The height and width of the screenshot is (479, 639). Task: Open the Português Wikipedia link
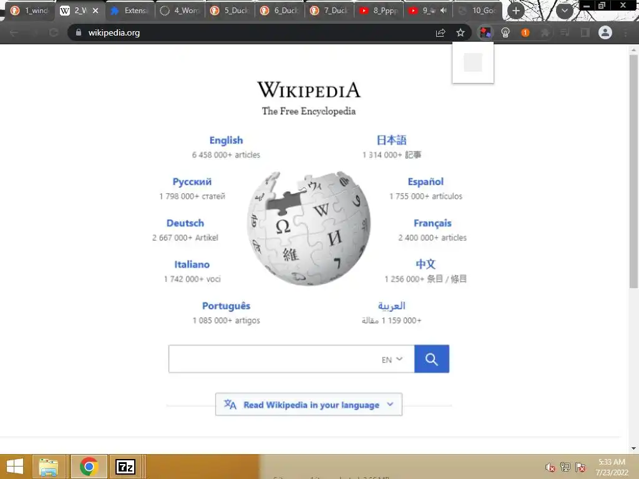(226, 306)
